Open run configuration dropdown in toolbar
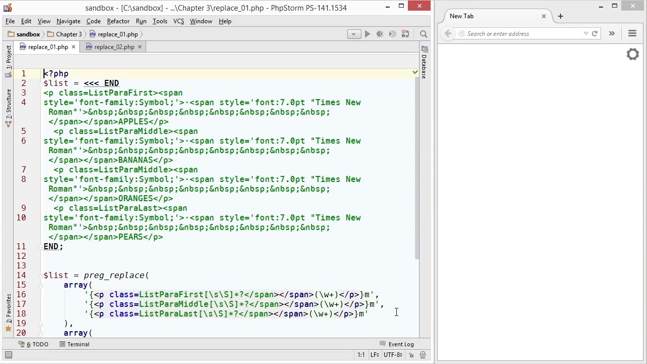Screen dimensions: 647x364 354,34
